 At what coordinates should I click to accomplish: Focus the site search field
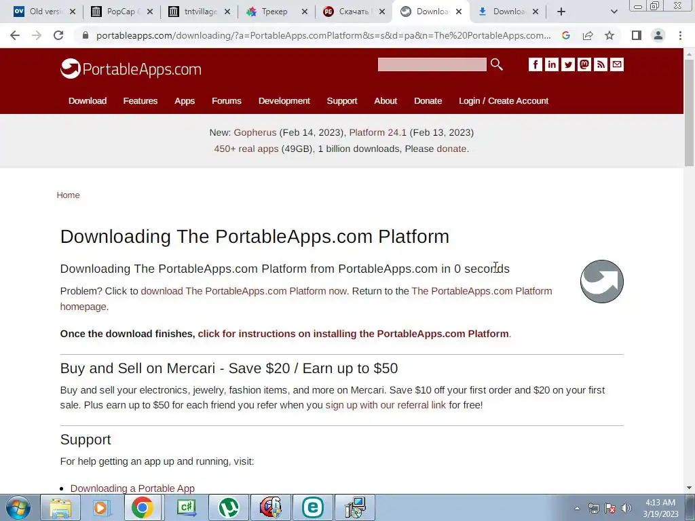[432, 64]
